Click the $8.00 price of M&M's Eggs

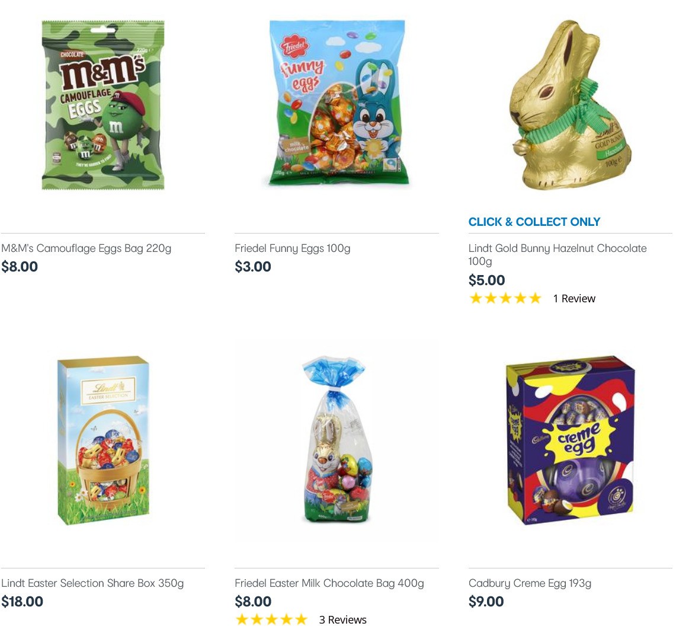point(20,267)
